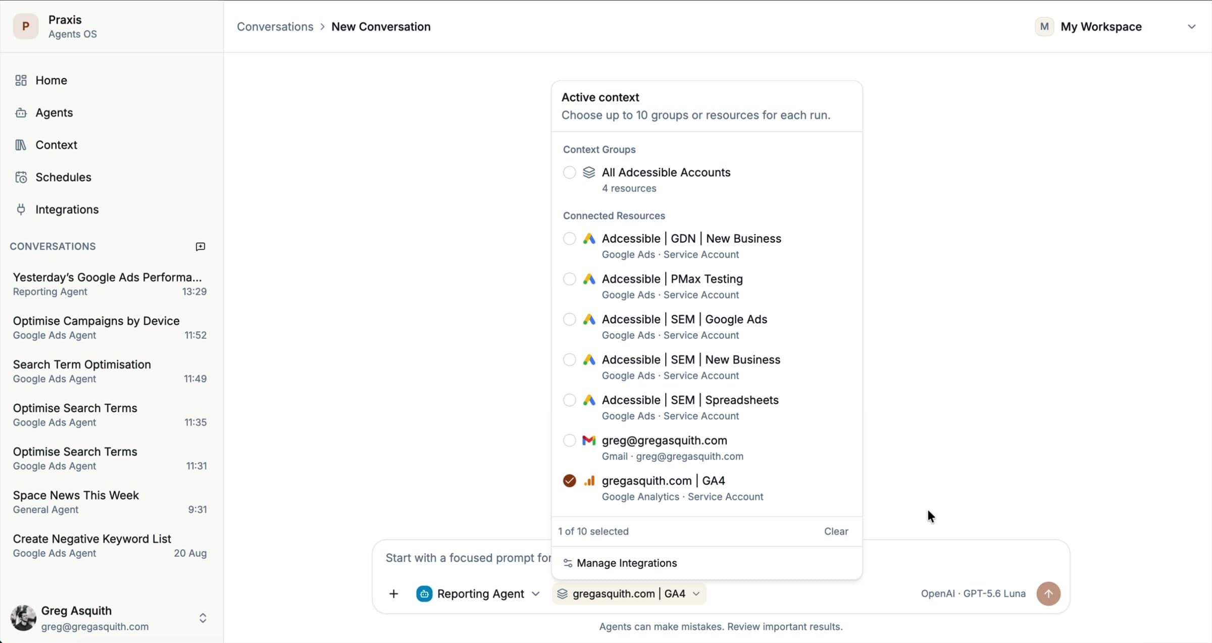This screenshot has height=643, width=1212.
Task: Open the Agents menu item
Action: tap(112, 113)
